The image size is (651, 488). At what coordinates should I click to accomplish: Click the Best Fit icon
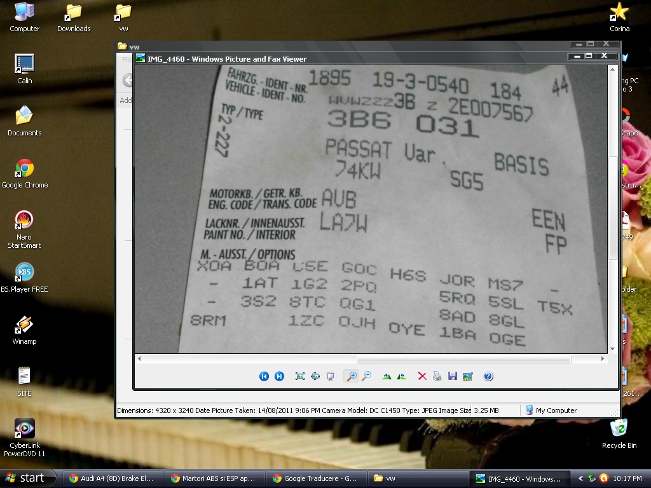(x=300, y=376)
